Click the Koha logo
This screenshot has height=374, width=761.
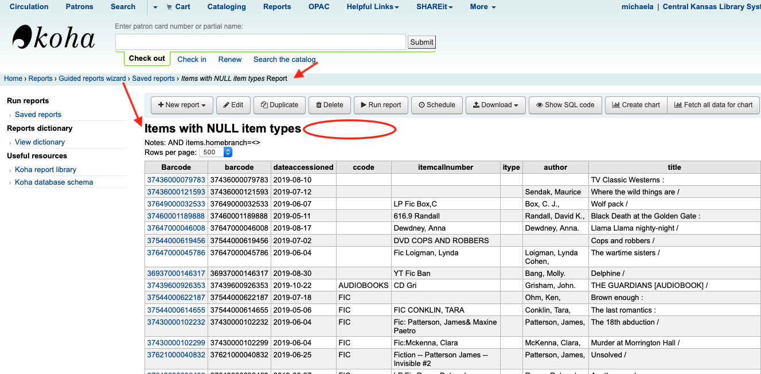click(53, 38)
